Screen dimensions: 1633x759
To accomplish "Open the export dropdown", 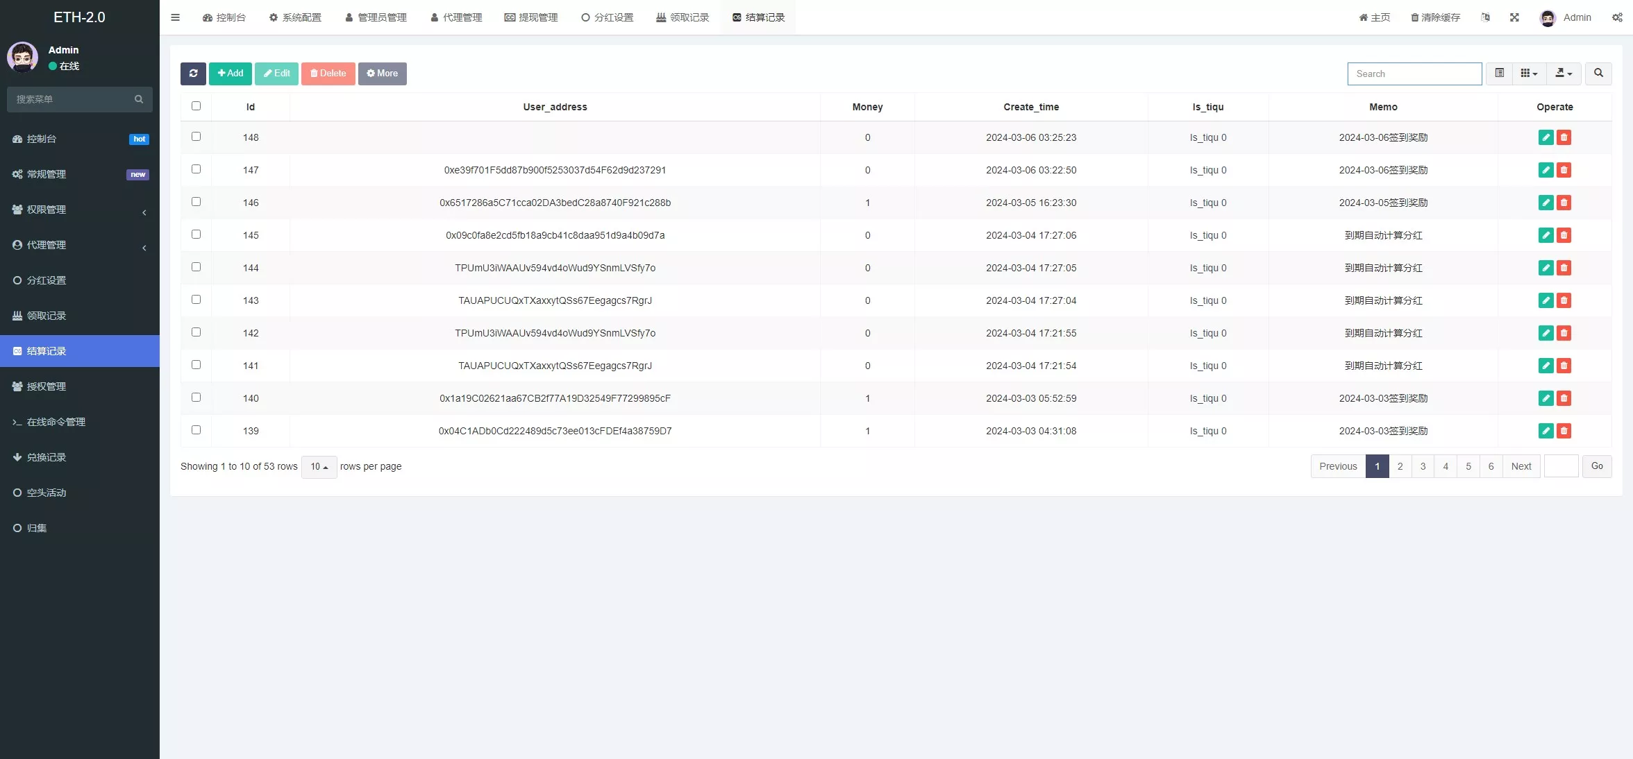I will [1564, 74].
